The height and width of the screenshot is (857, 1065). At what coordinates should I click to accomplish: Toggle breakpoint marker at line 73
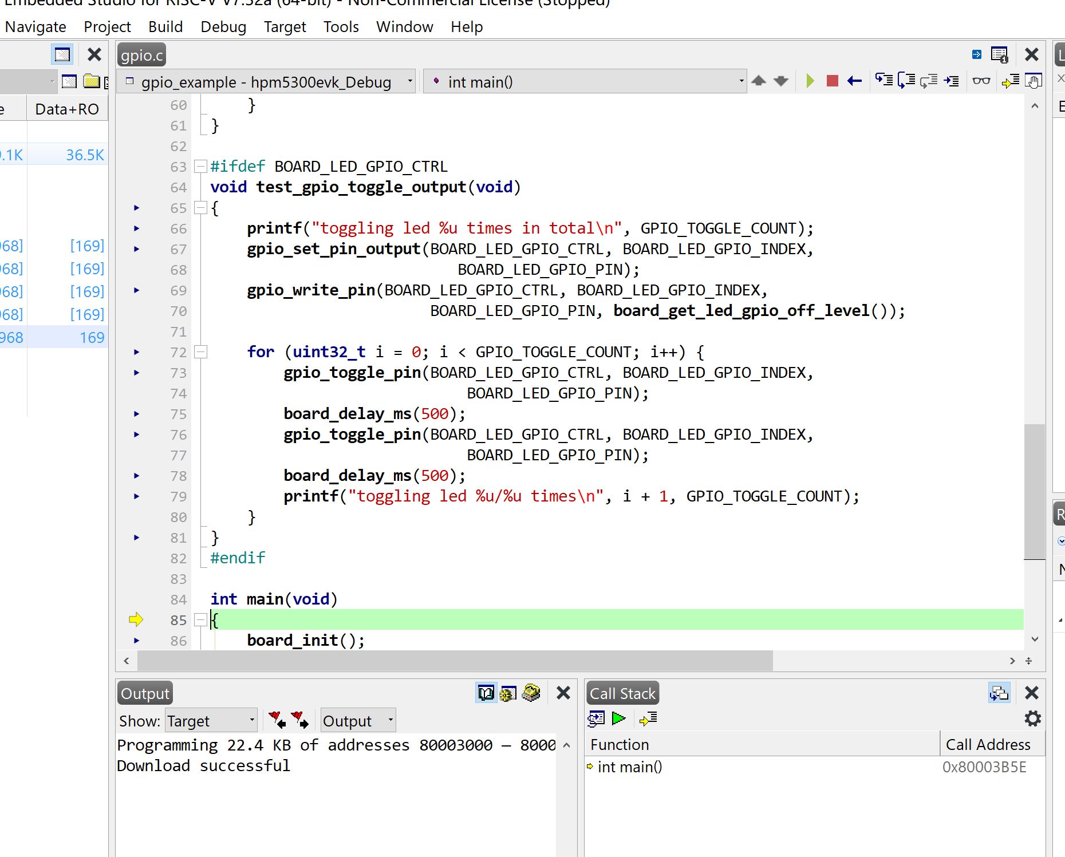tap(137, 373)
